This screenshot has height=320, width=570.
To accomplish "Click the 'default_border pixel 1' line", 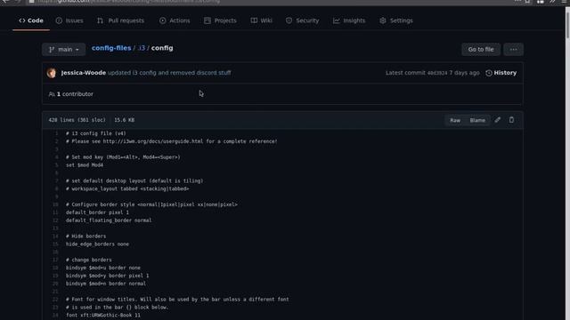I will 97,212.
